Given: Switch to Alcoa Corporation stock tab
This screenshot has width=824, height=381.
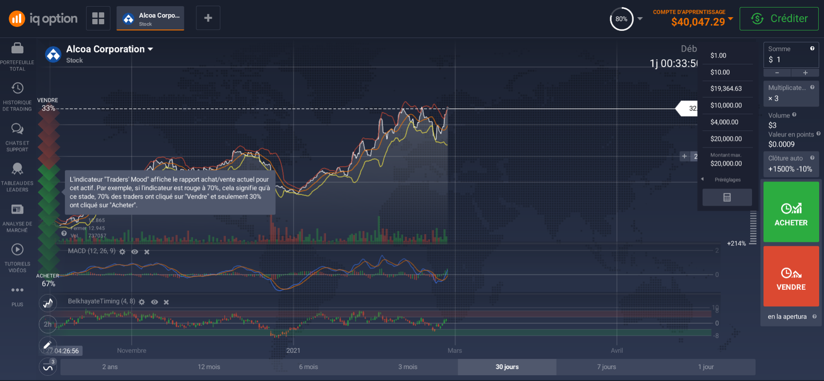Looking at the screenshot, I should click(x=150, y=18).
